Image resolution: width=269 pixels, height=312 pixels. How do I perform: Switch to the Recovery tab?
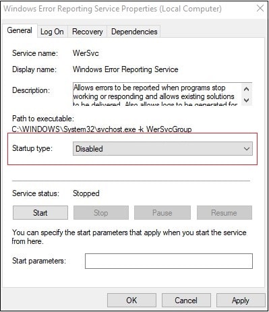pyautogui.click(x=88, y=32)
